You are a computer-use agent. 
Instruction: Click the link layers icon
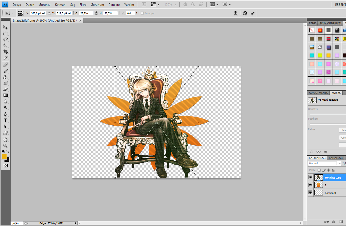[x=327, y=222]
